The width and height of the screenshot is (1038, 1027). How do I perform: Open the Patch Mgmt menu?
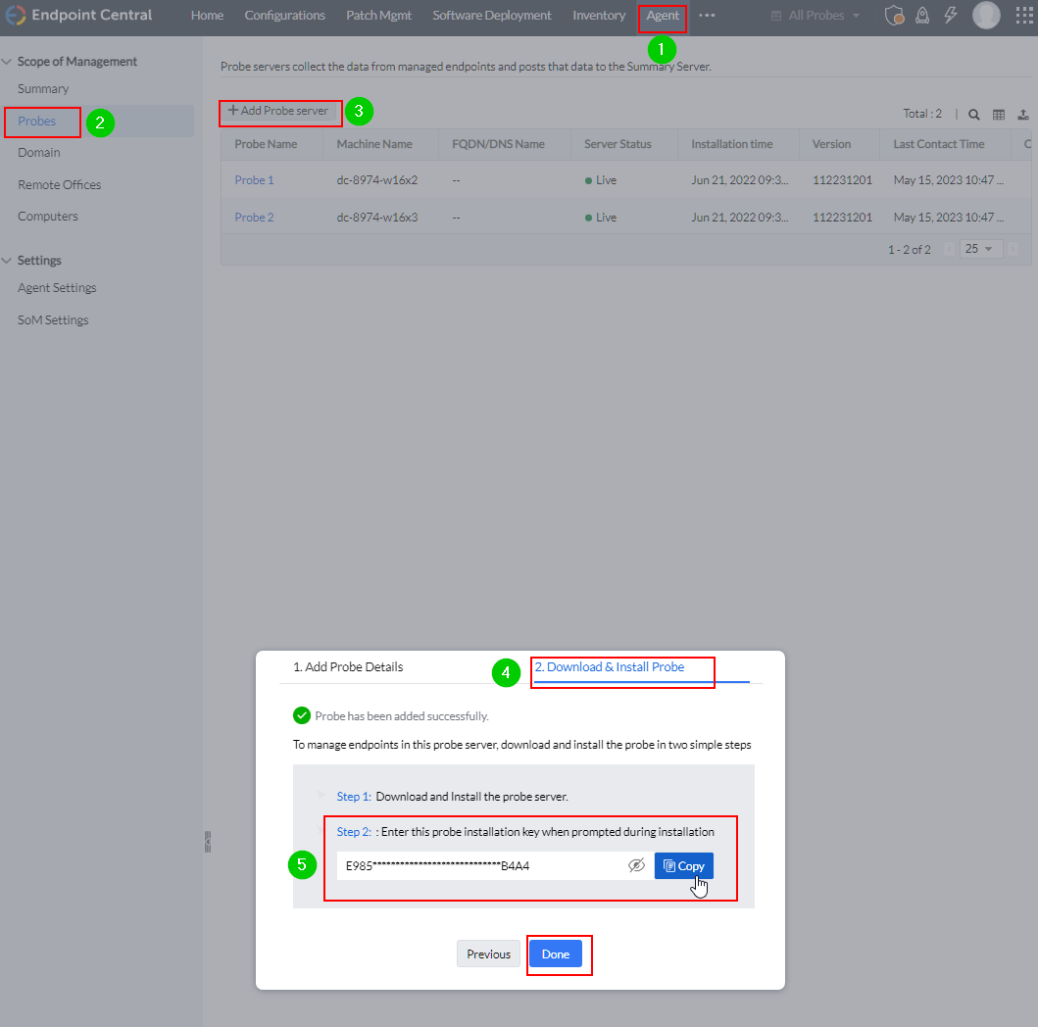pyautogui.click(x=378, y=16)
